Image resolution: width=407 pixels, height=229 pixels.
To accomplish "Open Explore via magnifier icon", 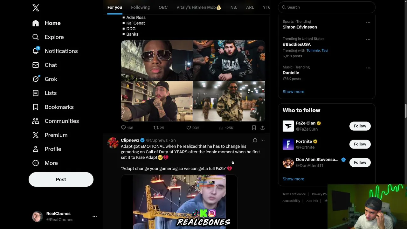I will (36, 37).
